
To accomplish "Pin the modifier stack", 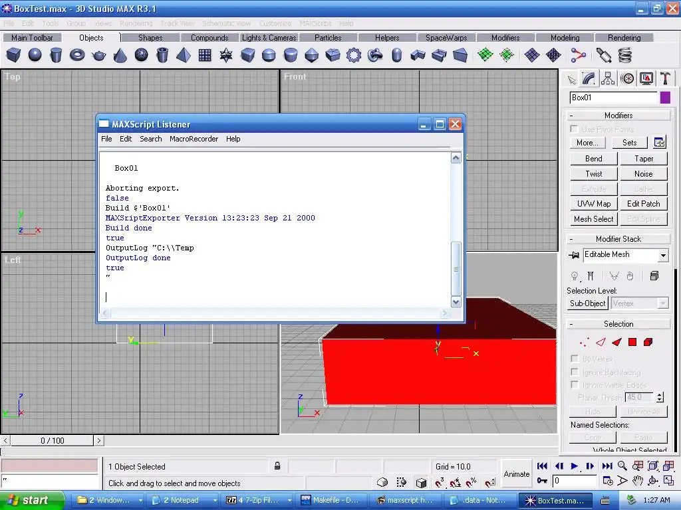I will (574, 255).
